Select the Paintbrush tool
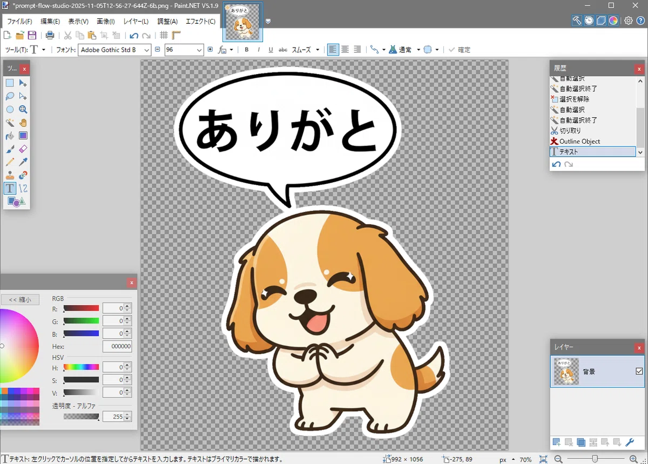The height and width of the screenshot is (464, 648). 10,149
